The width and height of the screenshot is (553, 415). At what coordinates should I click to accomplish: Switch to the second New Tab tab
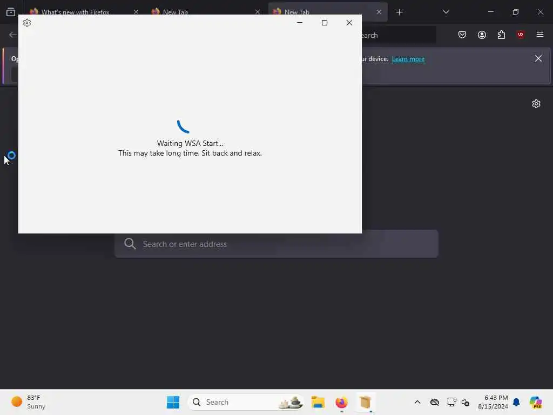176,12
